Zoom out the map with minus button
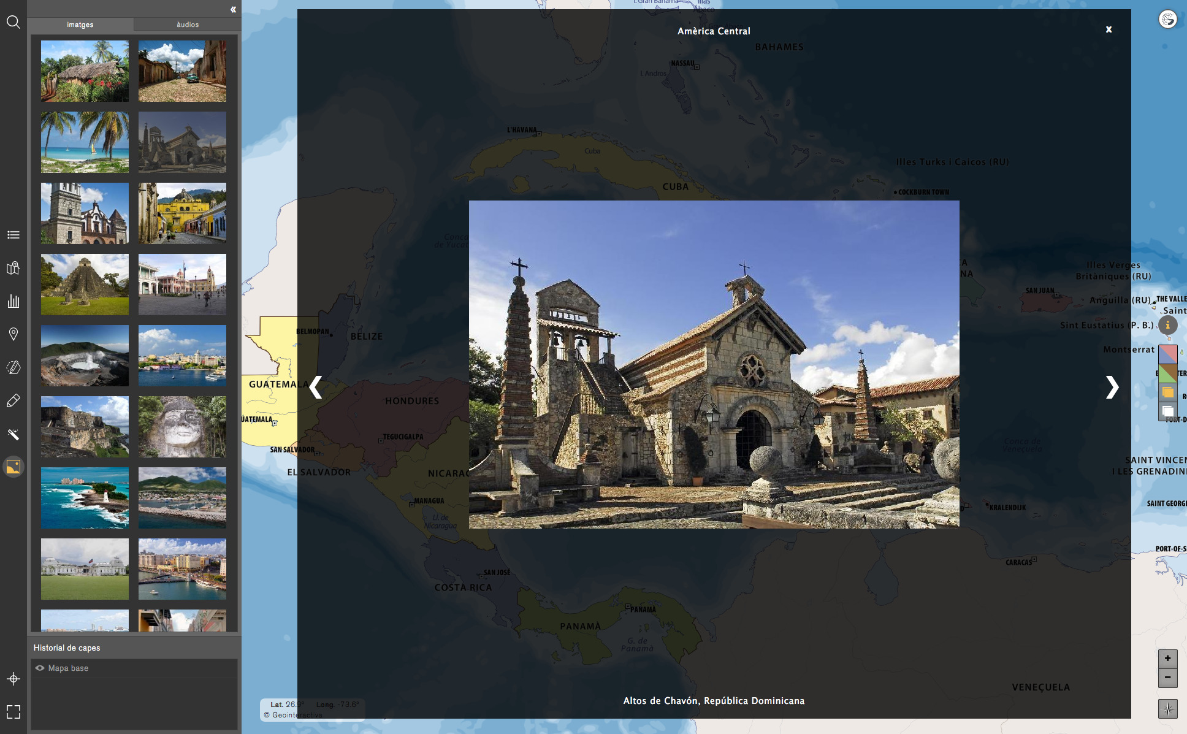This screenshot has width=1187, height=734. tap(1167, 678)
